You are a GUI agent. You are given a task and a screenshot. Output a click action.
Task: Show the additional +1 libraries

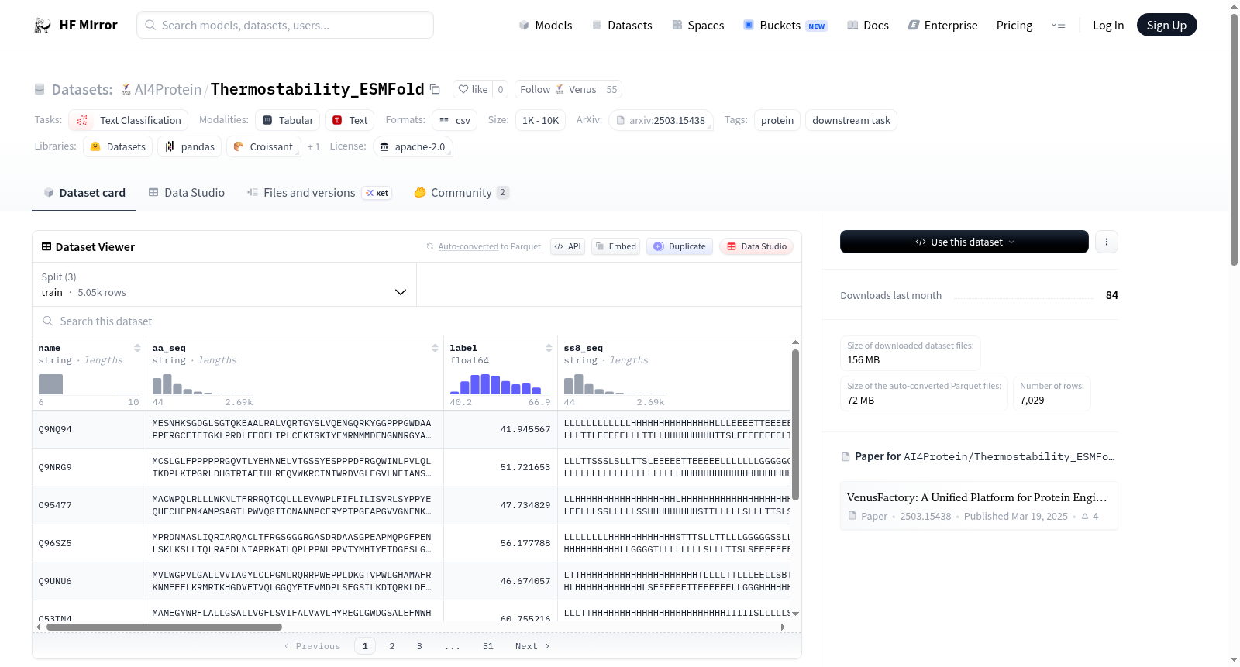pyautogui.click(x=313, y=147)
